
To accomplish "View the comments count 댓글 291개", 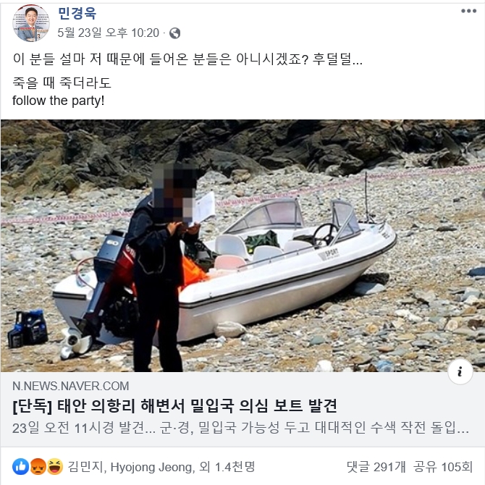I will click(x=376, y=467).
